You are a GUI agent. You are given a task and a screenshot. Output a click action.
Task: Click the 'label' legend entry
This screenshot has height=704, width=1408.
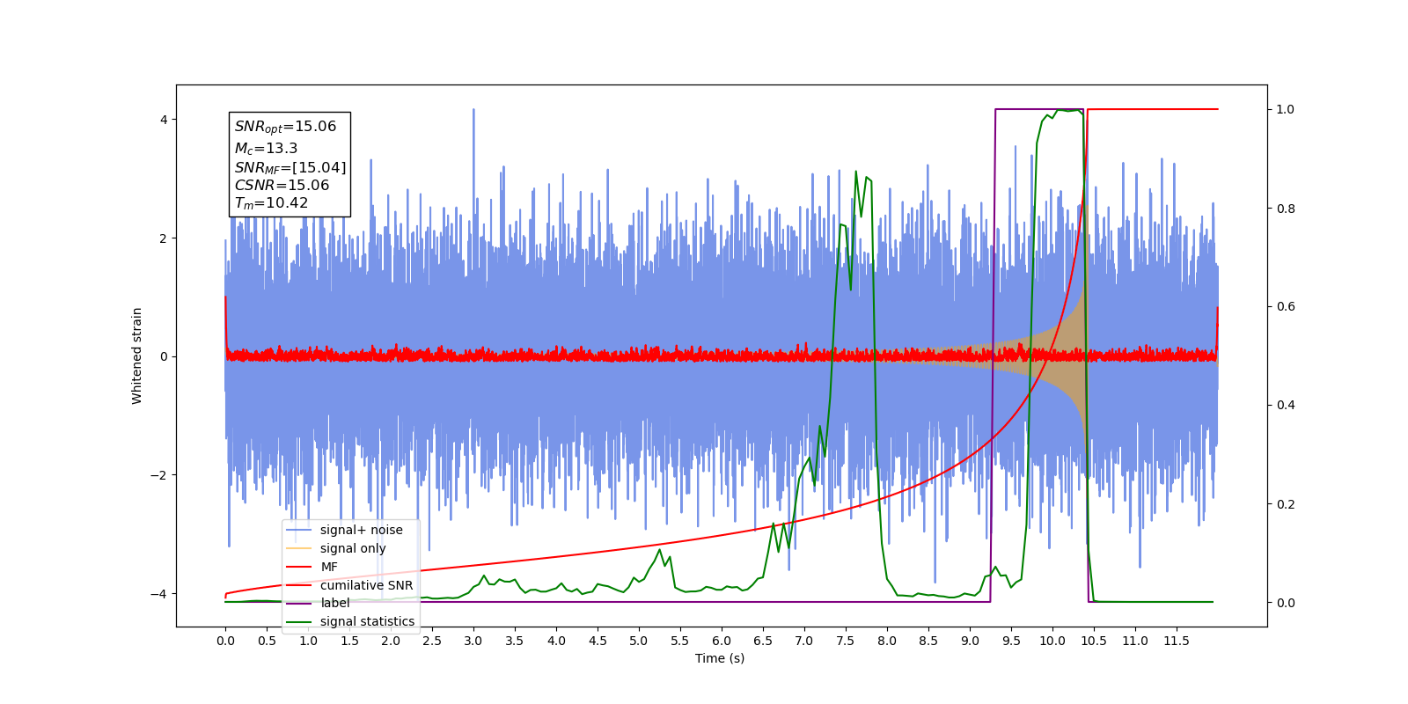[318, 603]
